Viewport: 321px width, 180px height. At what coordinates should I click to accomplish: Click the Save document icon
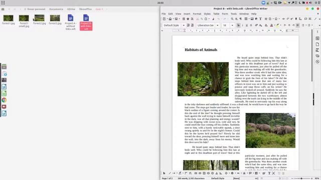(x=176, y=19)
